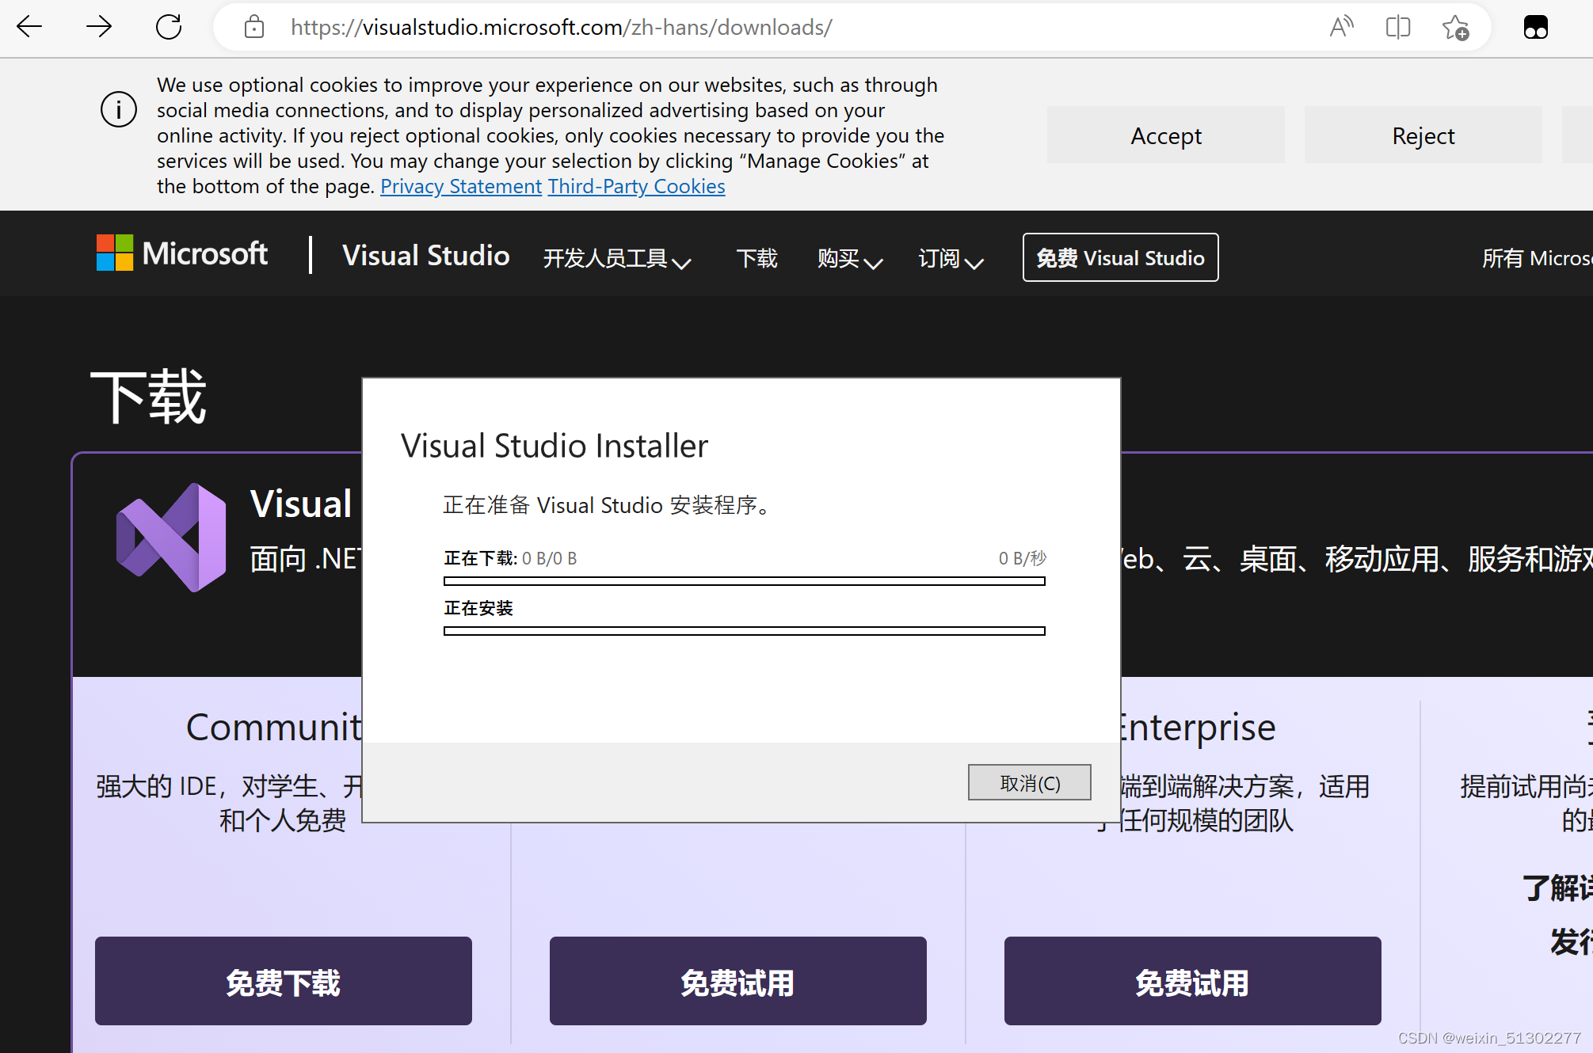Click the info icon in the cookie banner
1593x1053 pixels.
click(118, 110)
